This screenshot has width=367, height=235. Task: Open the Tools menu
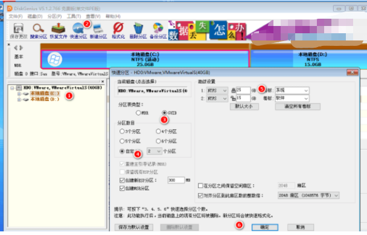[x=74, y=16]
